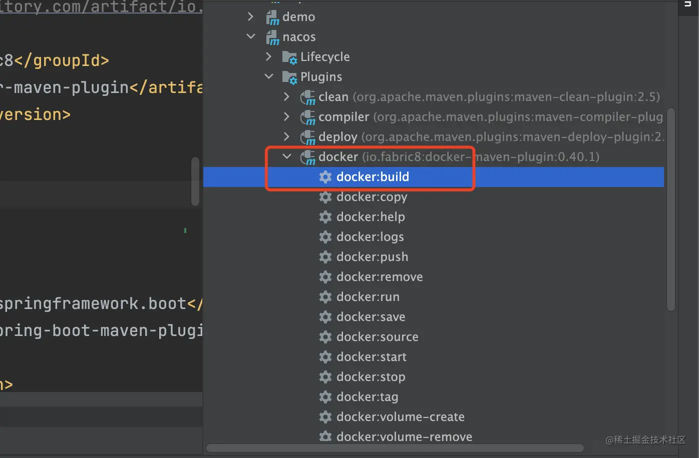Click the docker plugin icon

click(307, 157)
